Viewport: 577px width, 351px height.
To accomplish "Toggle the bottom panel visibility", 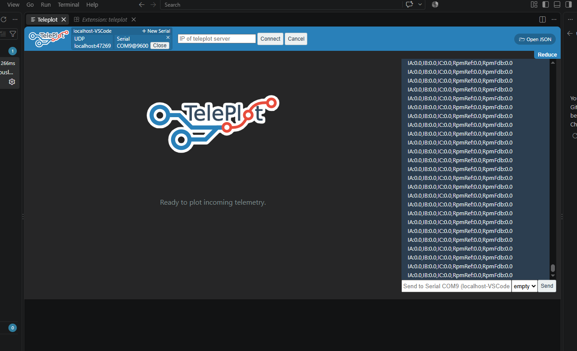I will tap(557, 4).
